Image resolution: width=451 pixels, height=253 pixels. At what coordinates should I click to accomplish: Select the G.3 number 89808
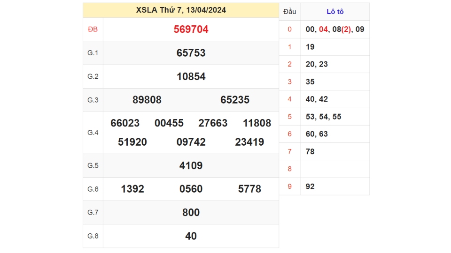point(147,100)
